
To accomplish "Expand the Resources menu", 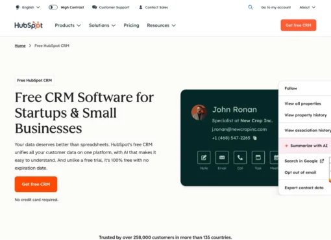I will click(161, 25).
